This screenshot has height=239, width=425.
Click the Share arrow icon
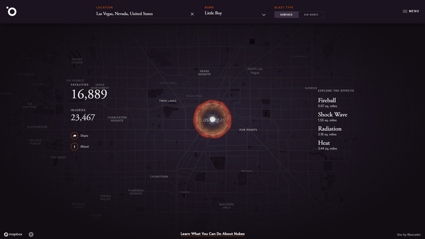[x=74, y=135]
